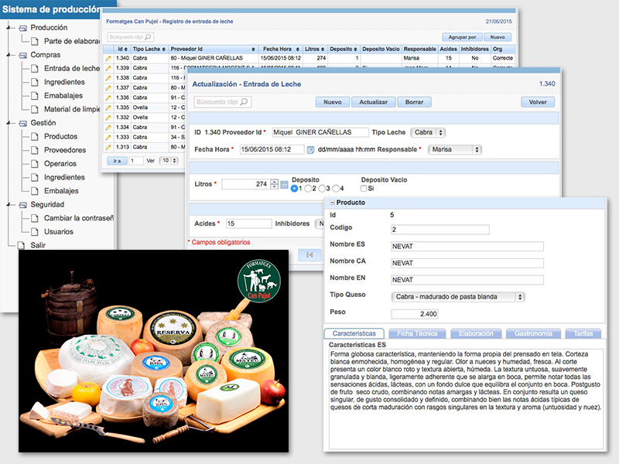Edit row 1.338 using pencil icon

[108, 78]
